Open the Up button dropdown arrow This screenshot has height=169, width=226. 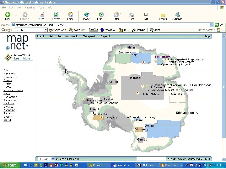tap(129, 30)
